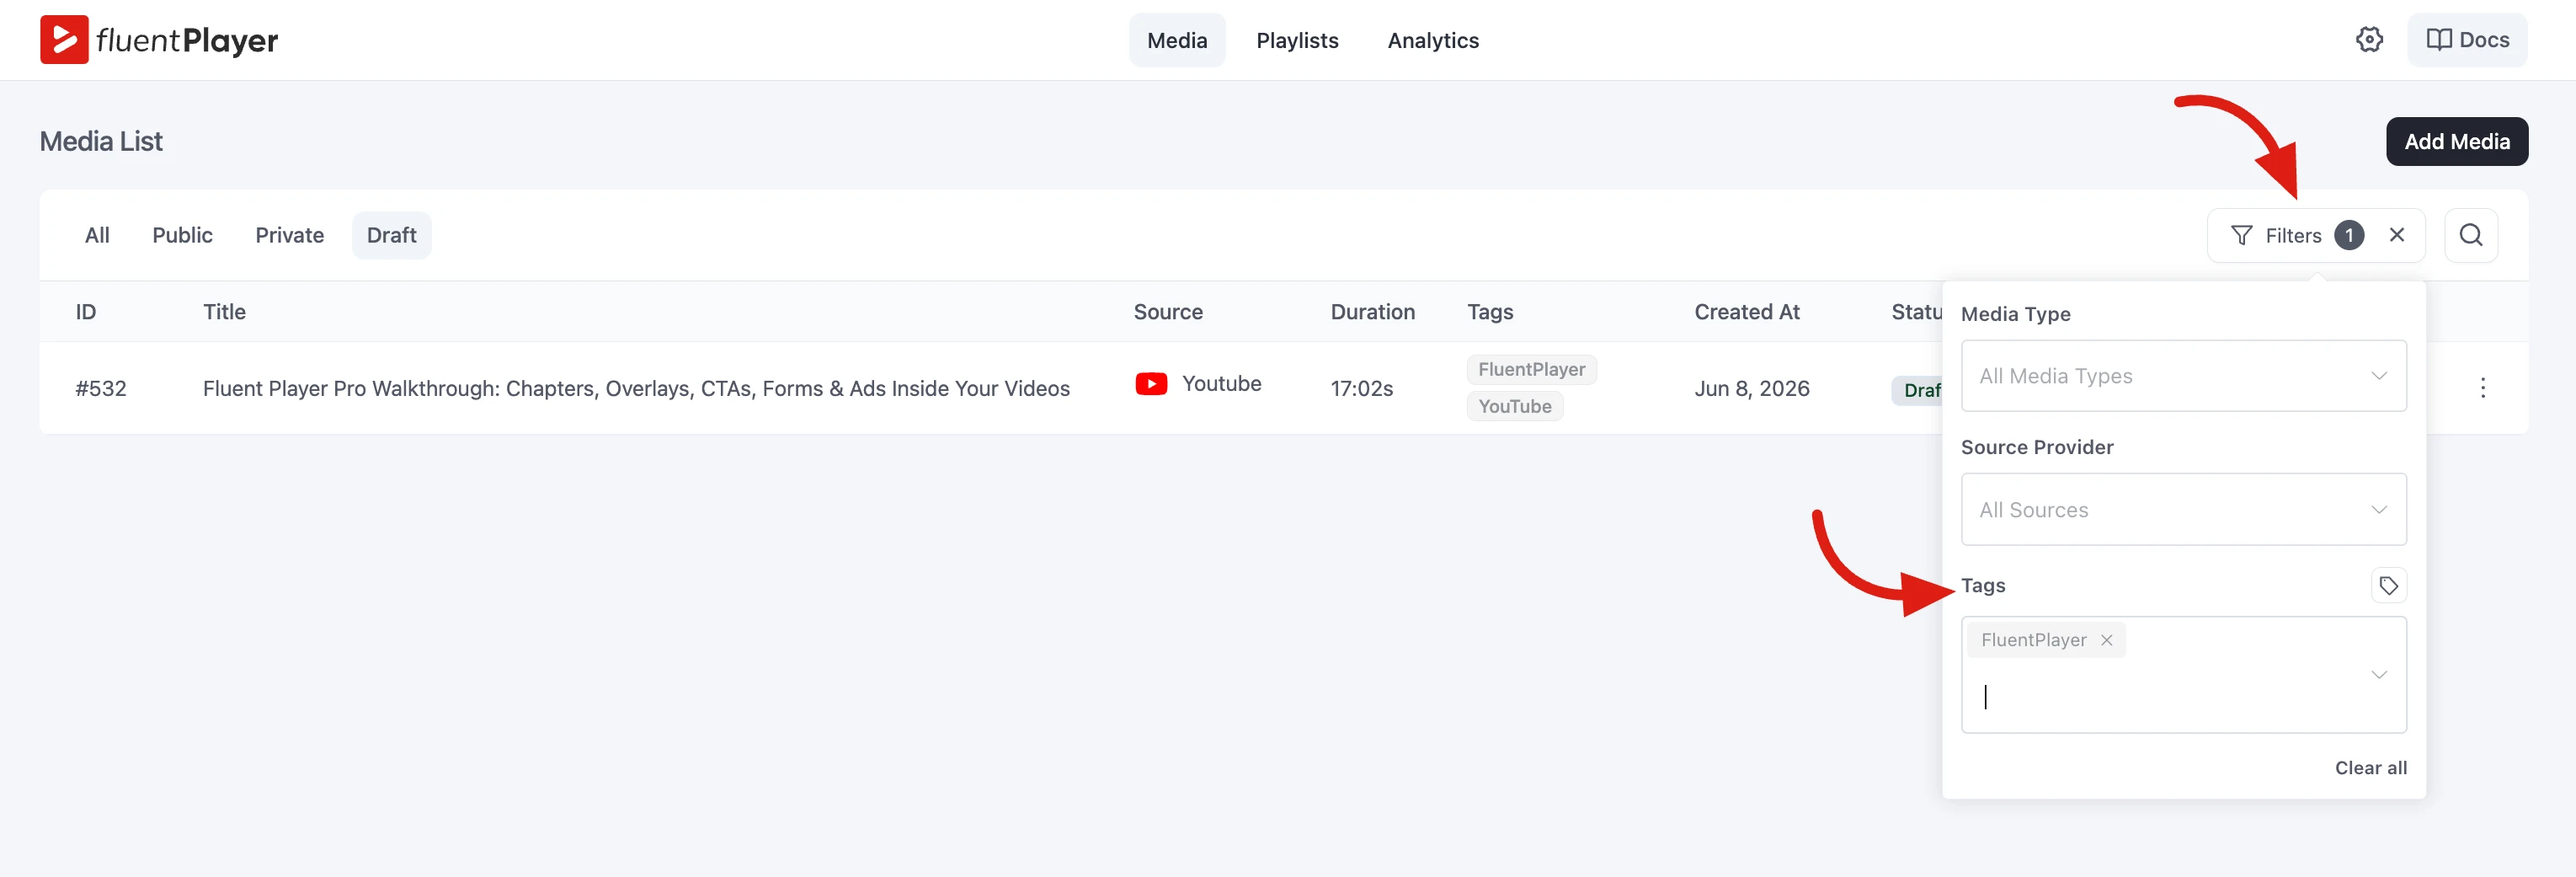Remove the FluentPlayer tag chip
Viewport: 2576px width, 877px height.
pyautogui.click(x=2106, y=640)
